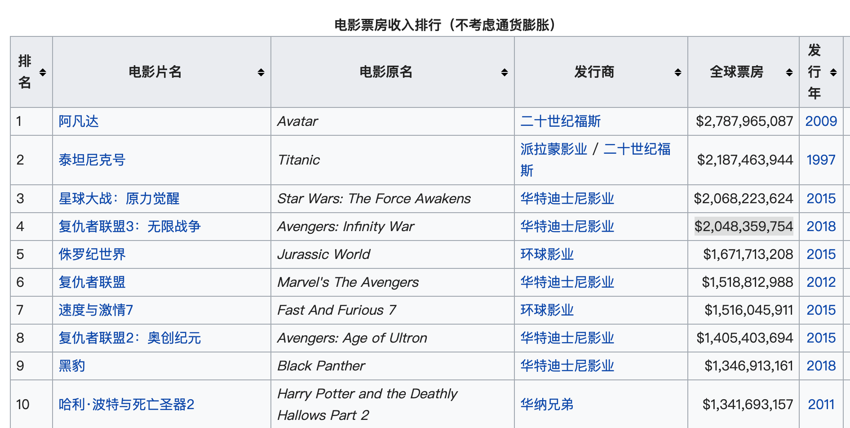Viewport: 850px width, 428px height.
Task: Open the 速度与激情7 link
Action: (96, 310)
